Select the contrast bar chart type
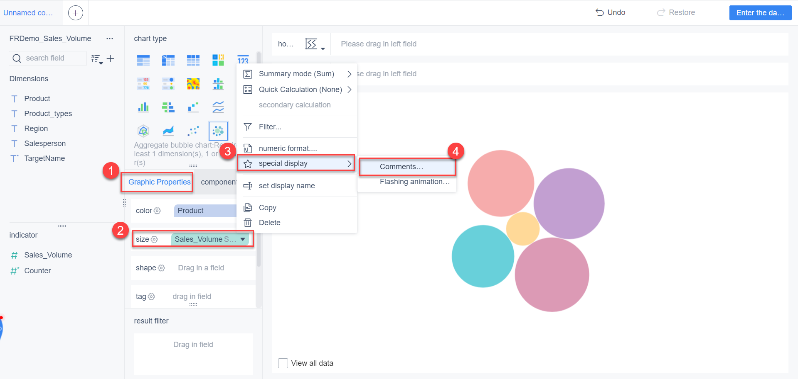Viewport: 798px width, 379px height. (x=168, y=107)
